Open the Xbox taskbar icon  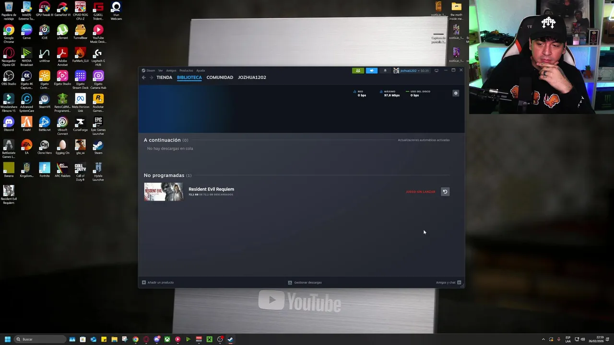click(167, 339)
